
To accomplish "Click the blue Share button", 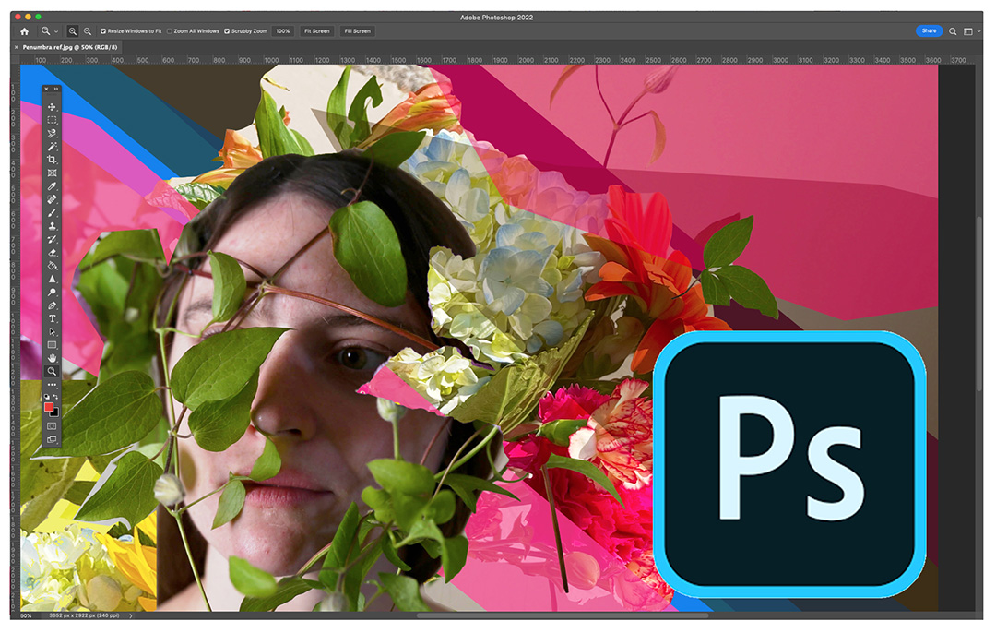I will (929, 30).
